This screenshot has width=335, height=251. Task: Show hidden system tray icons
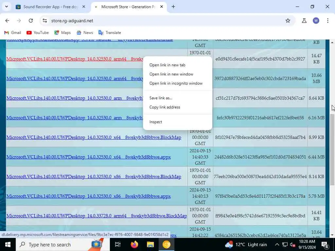point(277,244)
